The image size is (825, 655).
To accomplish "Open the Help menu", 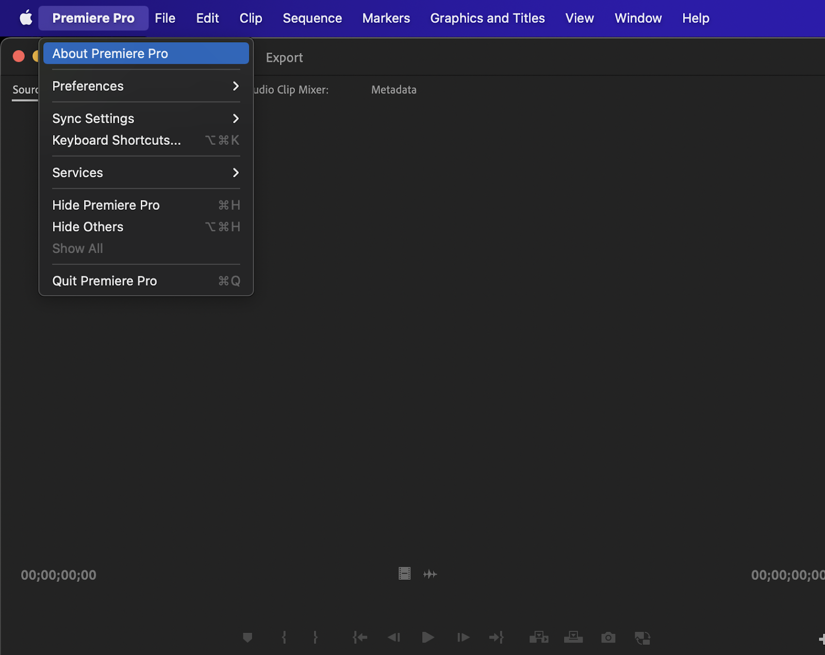I will tap(696, 18).
